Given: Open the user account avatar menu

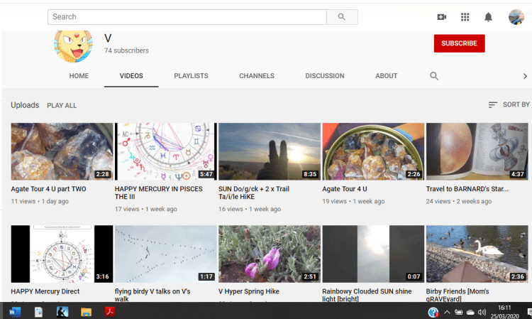Looking at the screenshot, I should (516, 17).
